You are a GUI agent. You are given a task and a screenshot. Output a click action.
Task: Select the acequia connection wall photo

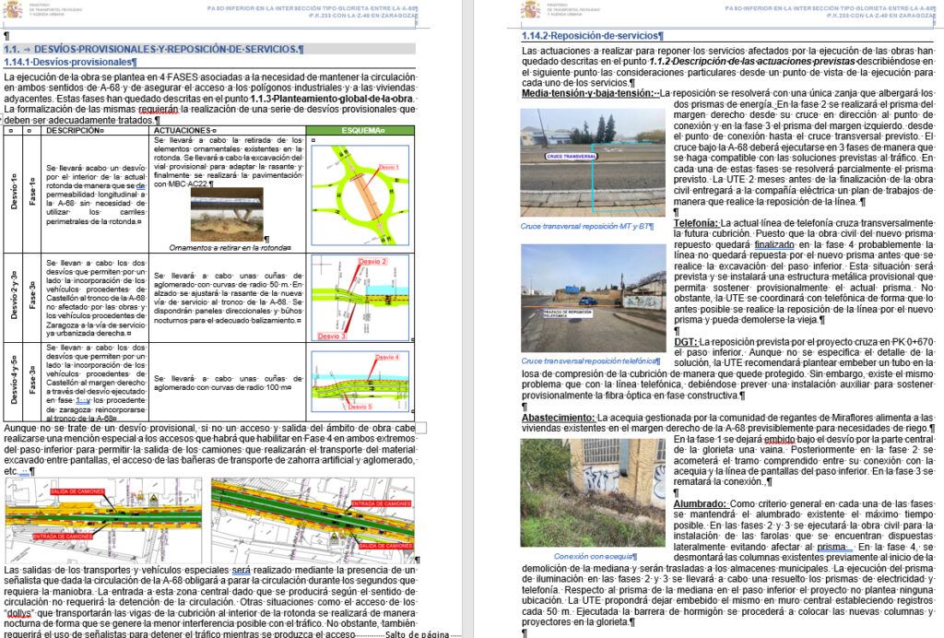click(592, 493)
